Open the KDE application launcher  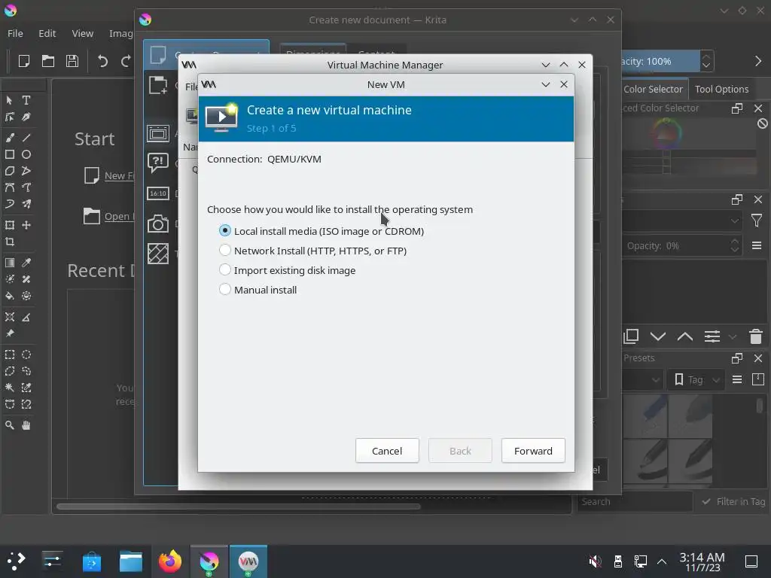pos(17,561)
